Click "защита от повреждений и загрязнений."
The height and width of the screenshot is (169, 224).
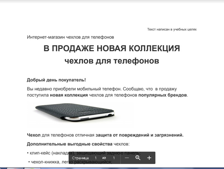(x=139, y=135)
